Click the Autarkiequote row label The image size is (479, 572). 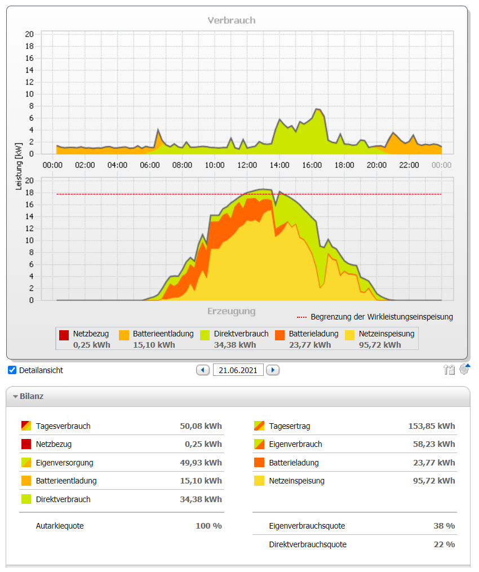pyautogui.click(x=60, y=526)
